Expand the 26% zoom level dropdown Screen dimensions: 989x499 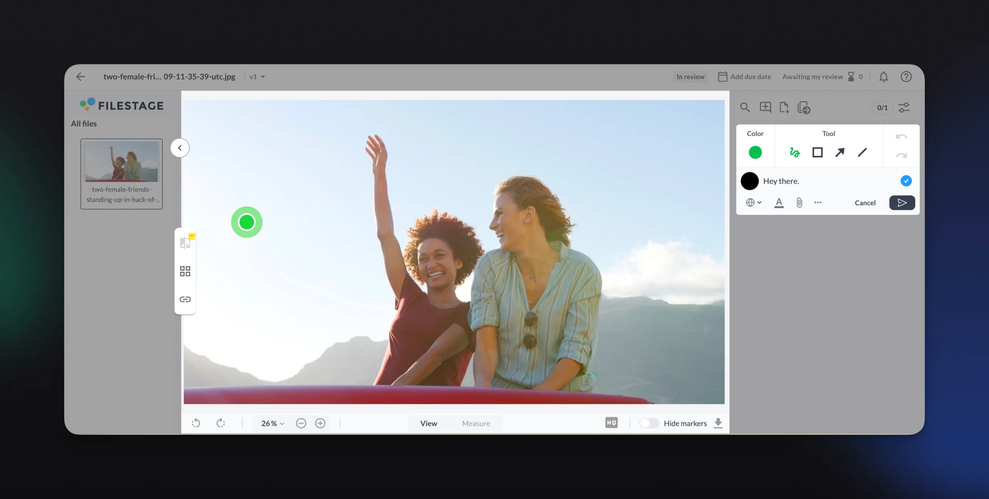[x=273, y=424]
